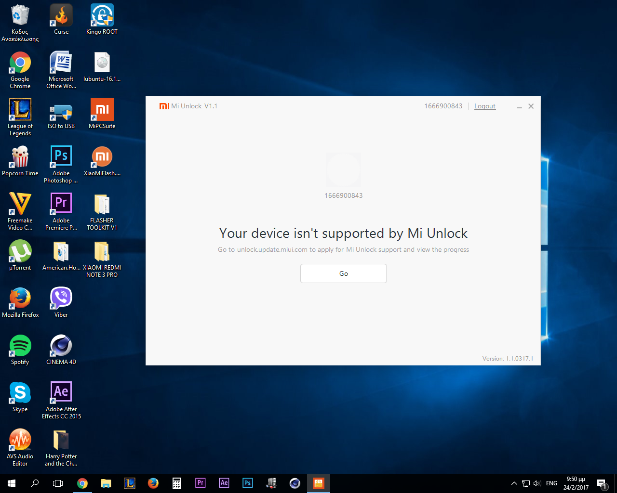Image resolution: width=617 pixels, height=493 pixels.
Task: Select the ISO to USB shortcut
Action: click(x=61, y=114)
